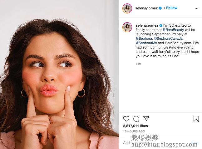Open selenagomez avatar beside the caption
Viewport: 202px width, 149px height.
coord(127,27)
